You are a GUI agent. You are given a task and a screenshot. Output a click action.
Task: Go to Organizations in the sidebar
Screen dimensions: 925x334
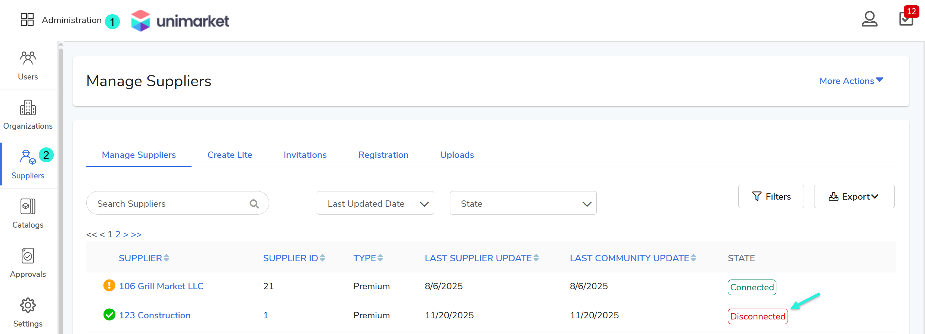coord(28,115)
